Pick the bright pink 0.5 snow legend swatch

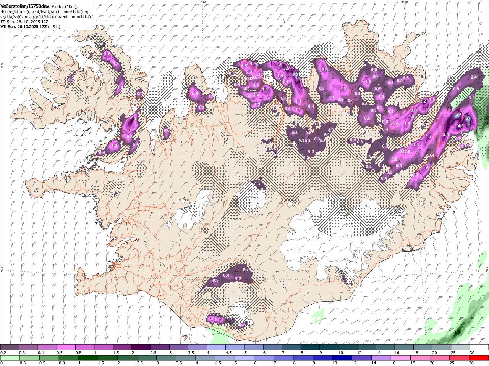pyautogui.click(x=66, y=347)
